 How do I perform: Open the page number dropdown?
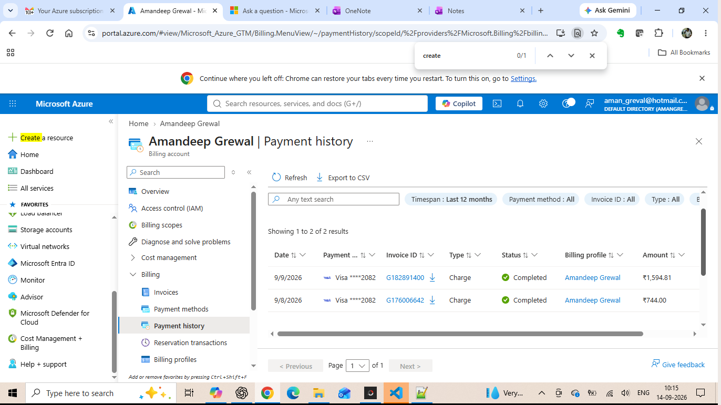[357, 366]
